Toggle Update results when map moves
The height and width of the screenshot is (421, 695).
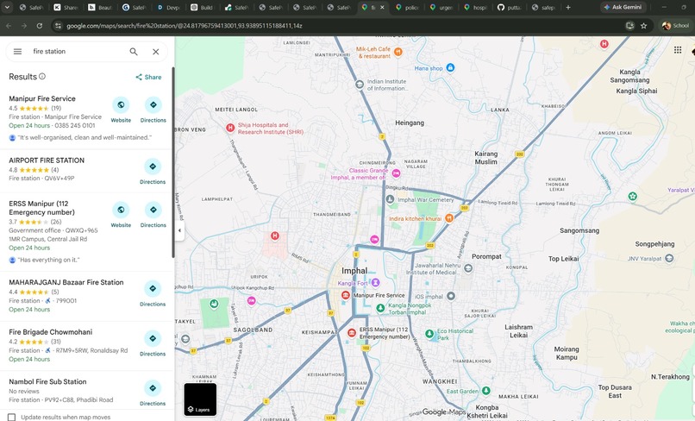point(12,417)
